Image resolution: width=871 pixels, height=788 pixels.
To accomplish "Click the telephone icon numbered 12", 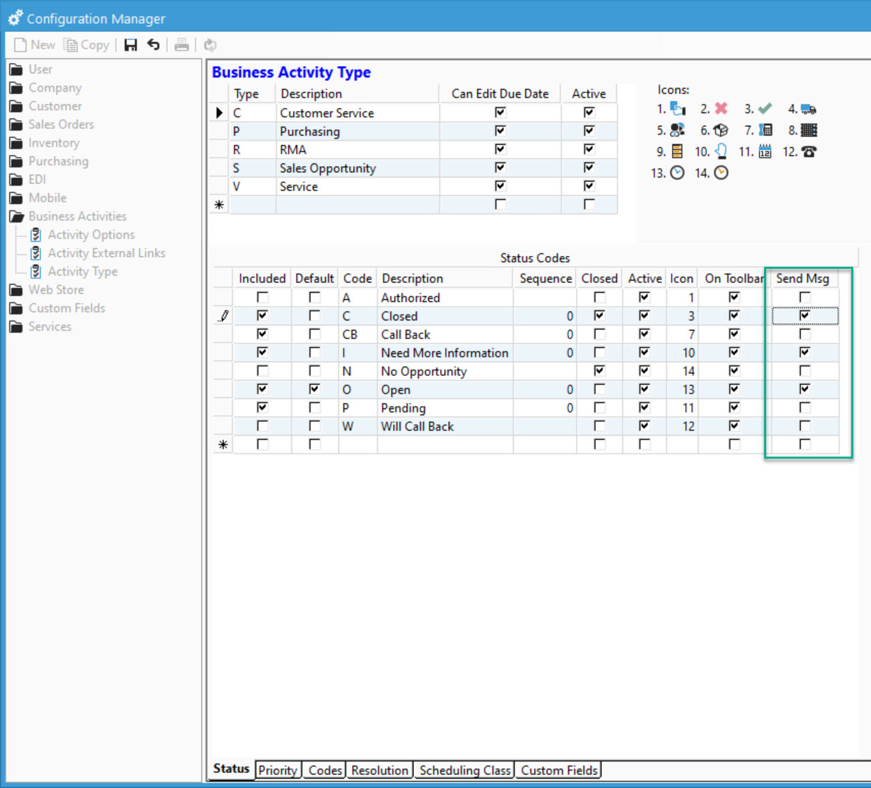I will (x=808, y=152).
